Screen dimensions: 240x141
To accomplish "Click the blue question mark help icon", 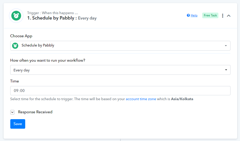I will pyautogui.click(x=188, y=15).
